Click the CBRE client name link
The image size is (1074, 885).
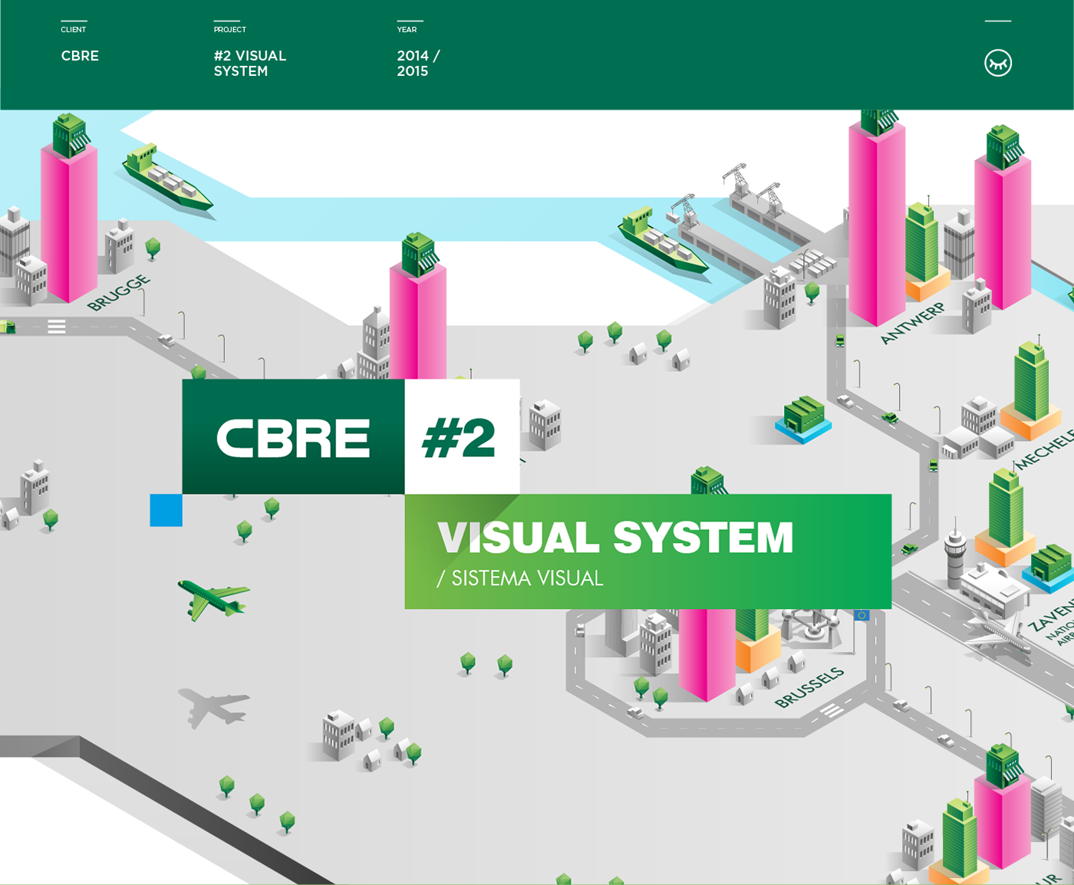tap(80, 56)
